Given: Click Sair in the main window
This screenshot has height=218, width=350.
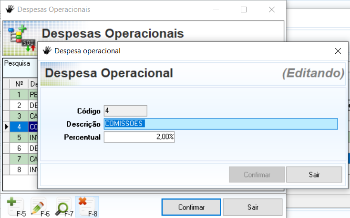Looking at the screenshot, I should click(x=252, y=207).
